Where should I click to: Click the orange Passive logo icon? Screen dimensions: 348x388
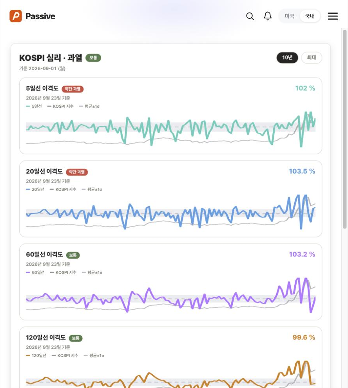pos(16,16)
